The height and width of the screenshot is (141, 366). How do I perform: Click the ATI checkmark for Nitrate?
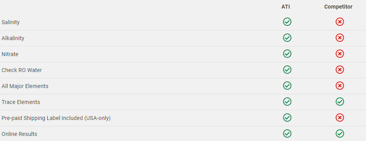(x=287, y=54)
